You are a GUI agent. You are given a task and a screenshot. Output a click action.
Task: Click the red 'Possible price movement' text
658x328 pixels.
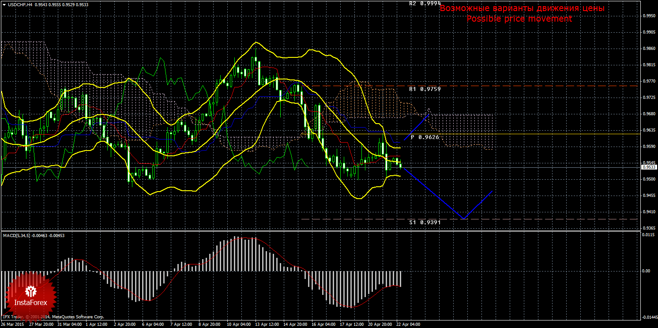[519, 19]
